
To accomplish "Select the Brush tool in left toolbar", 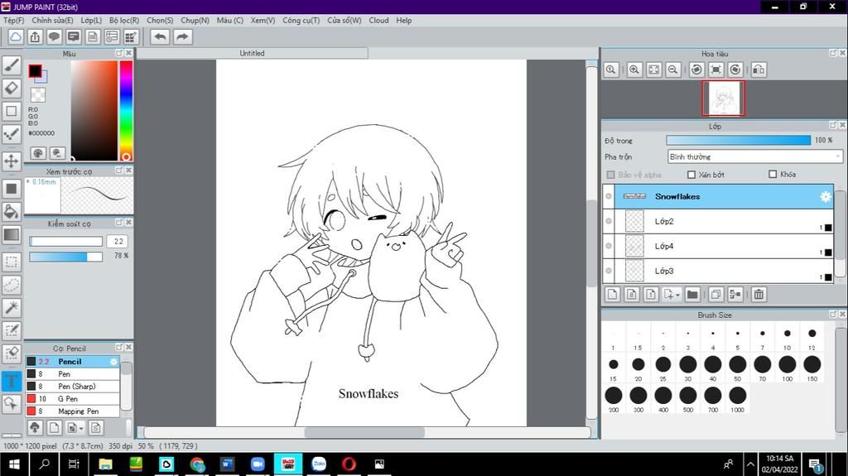I will coord(12,65).
